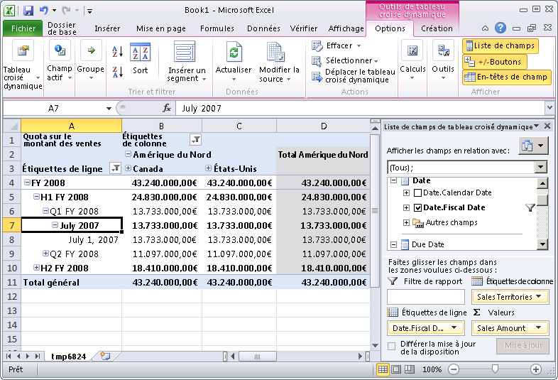Collapse the H1 FY 2008 row
This screenshot has width=558, height=380.
36,196
